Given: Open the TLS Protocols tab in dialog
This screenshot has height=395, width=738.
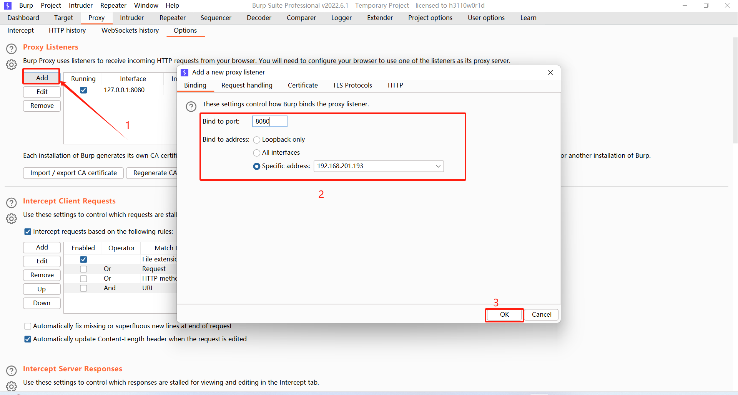Looking at the screenshot, I should (x=352, y=85).
